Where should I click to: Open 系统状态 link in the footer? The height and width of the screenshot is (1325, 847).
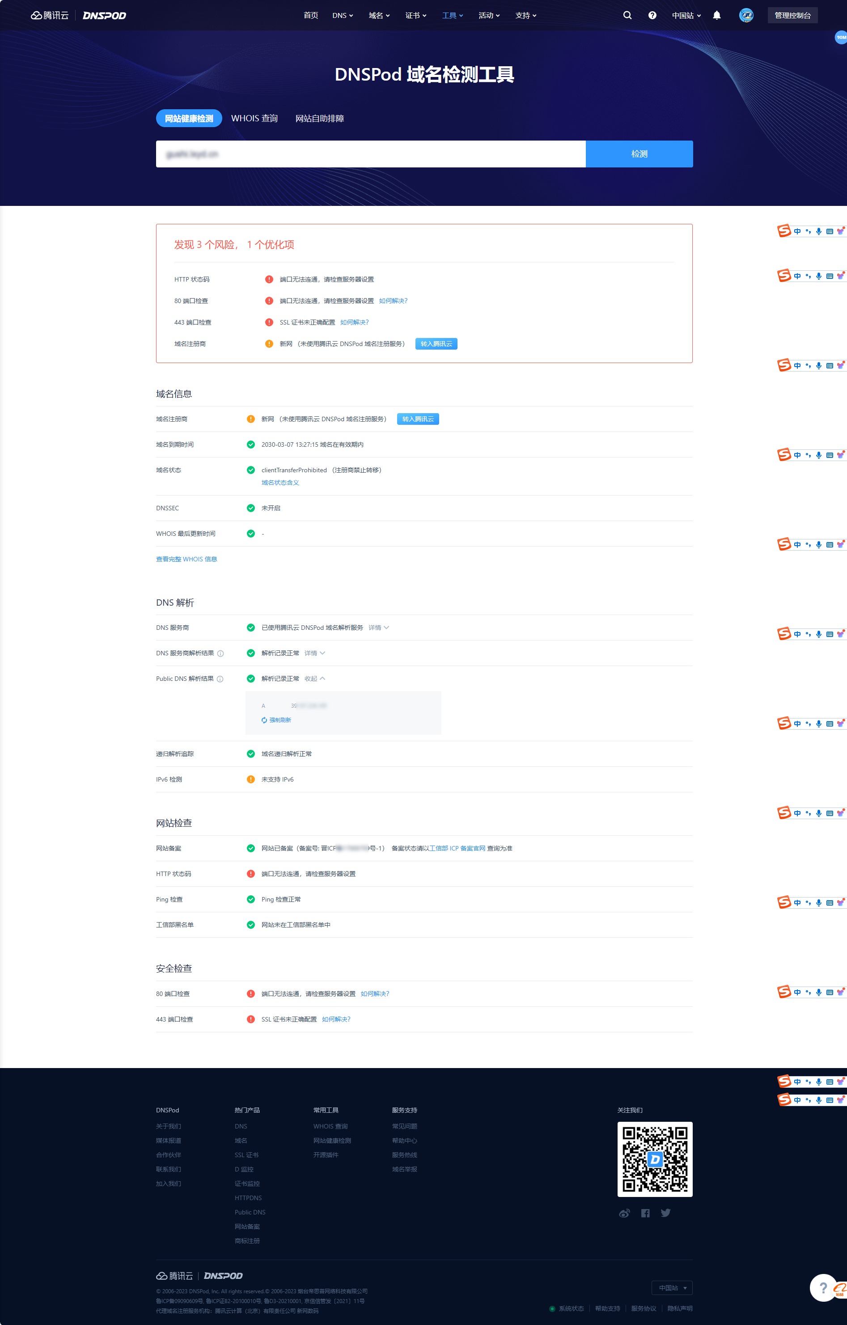pyautogui.click(x=571, y=1308)
